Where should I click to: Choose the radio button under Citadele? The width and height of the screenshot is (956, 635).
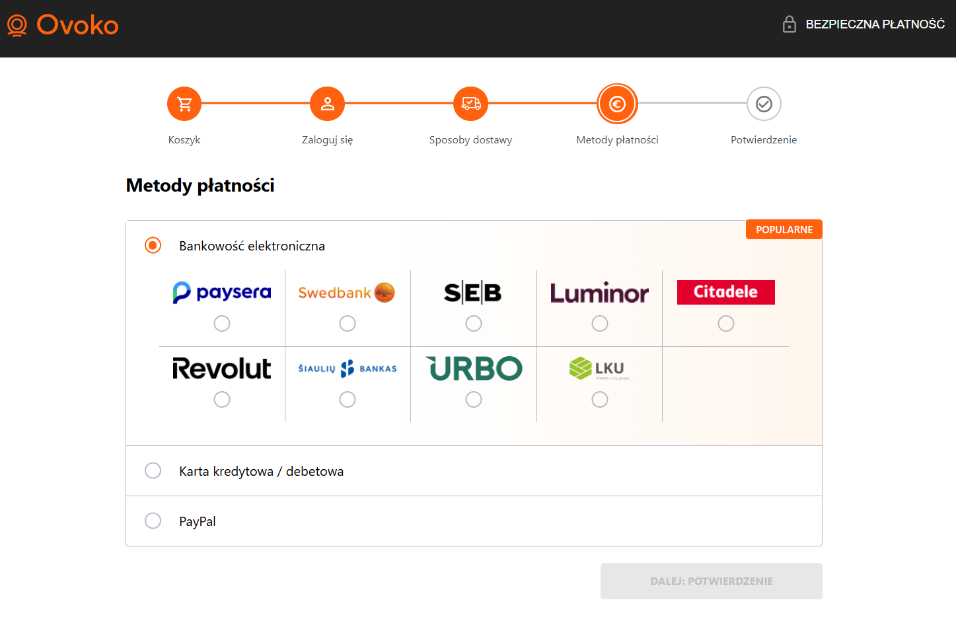(x=726, y=323)
